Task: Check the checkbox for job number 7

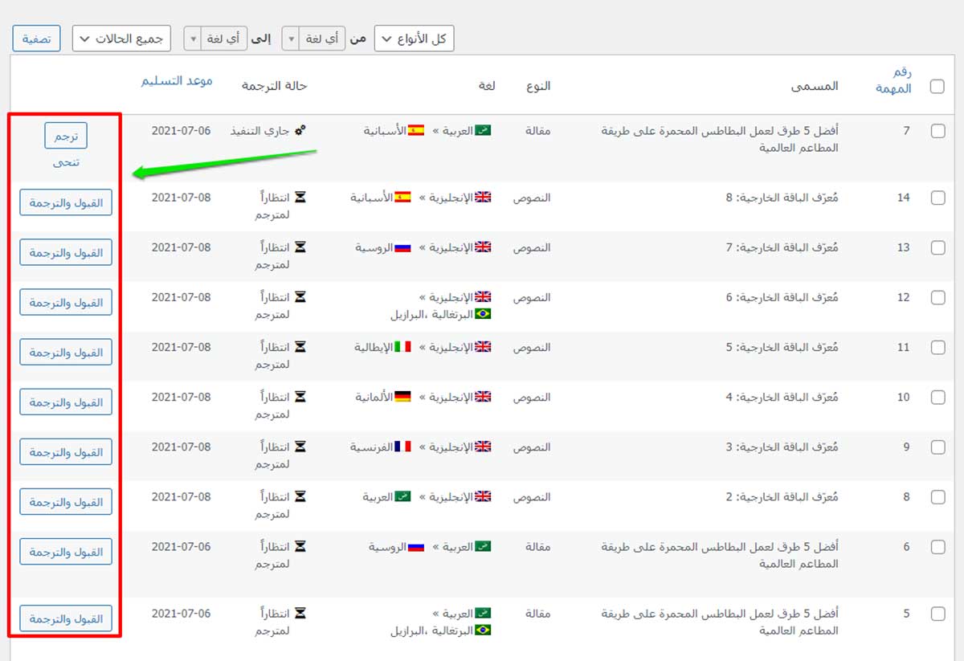Action: click(x=937, y=132)
